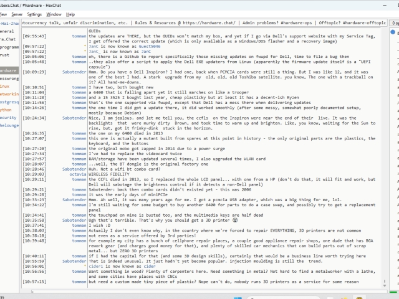The height and width of the screenshot is (299, 399).
Task: Select the Hai-Zhan network in channel tree
Action: [x=9, y=24]
